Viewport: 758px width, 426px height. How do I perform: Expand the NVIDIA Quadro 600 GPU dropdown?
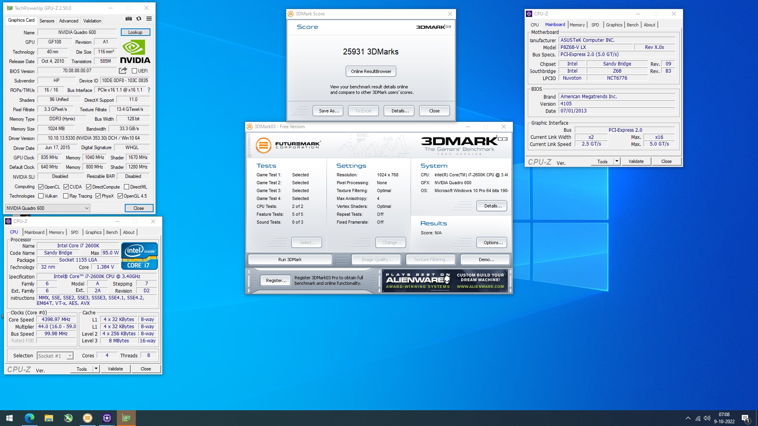pos(47,208)
